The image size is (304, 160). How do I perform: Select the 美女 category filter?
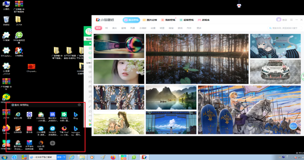pos(114,28)
